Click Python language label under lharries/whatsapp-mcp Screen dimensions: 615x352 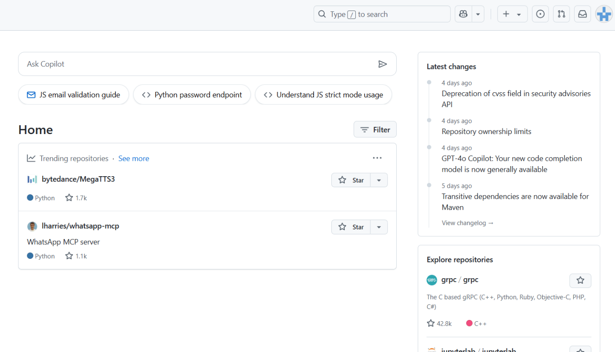pos(41,256)
